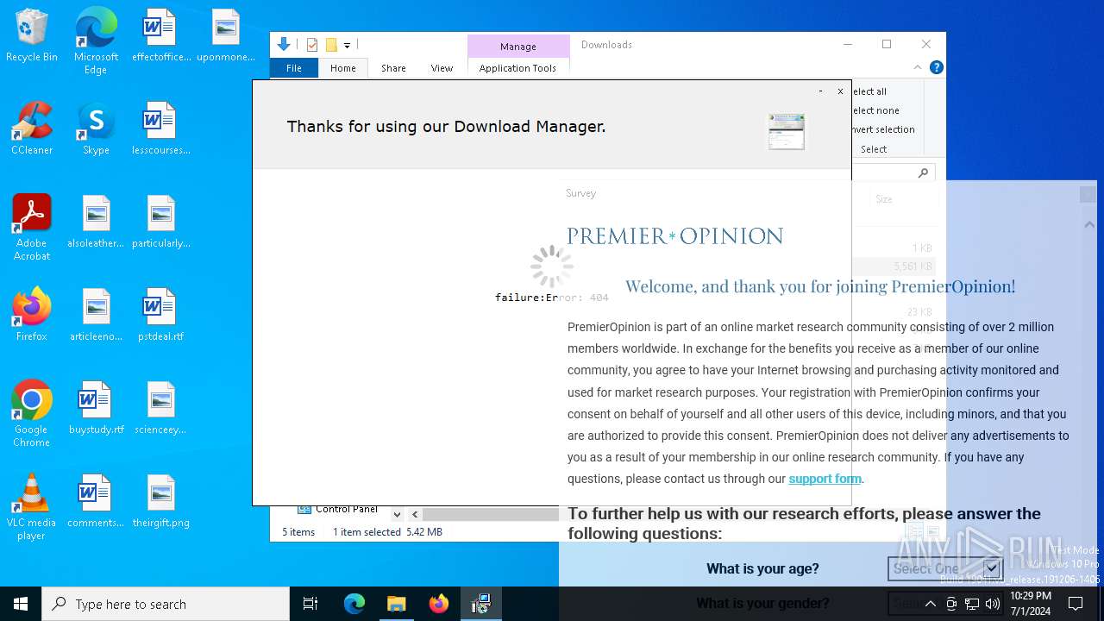Screen dimensions: 1104x621
Task: Open Explorer help question mark icon
Action: (x=937, y=67)
